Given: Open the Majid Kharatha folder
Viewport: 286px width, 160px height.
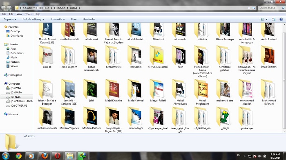Looking at the screenshot, I should click(114, 90).
